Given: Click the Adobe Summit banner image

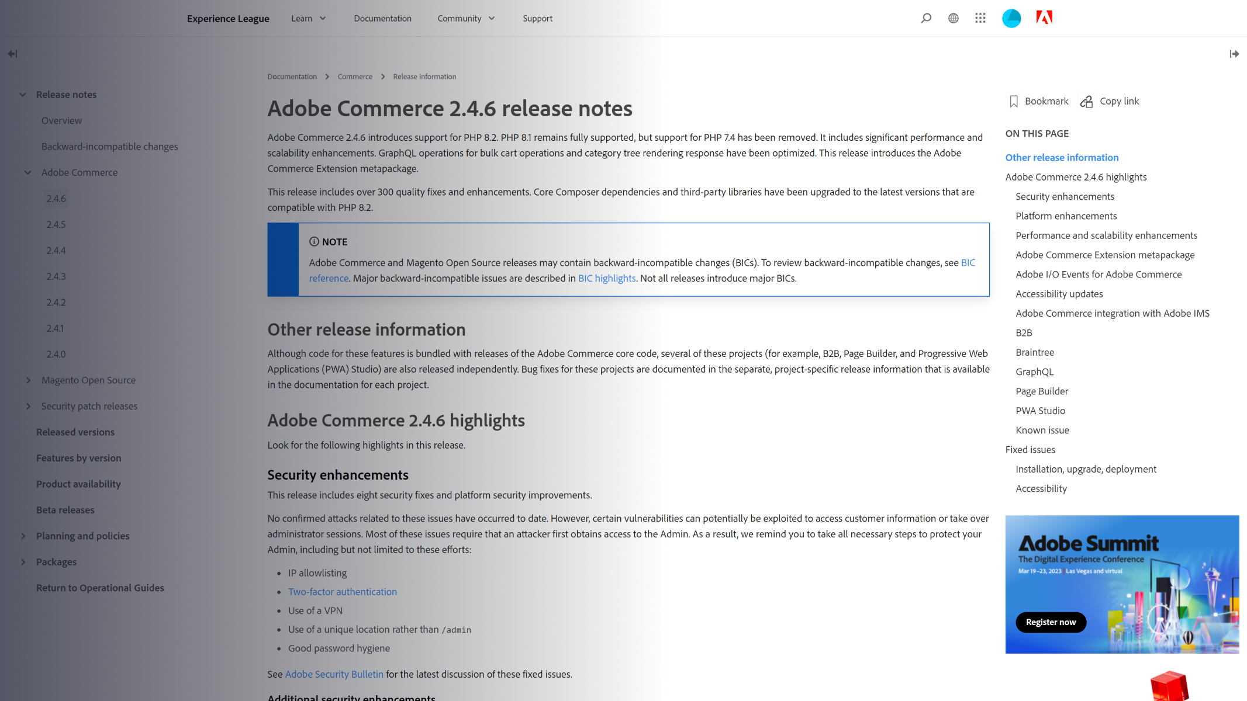Looking at the screenshot, I should (x=1122, y=584).
